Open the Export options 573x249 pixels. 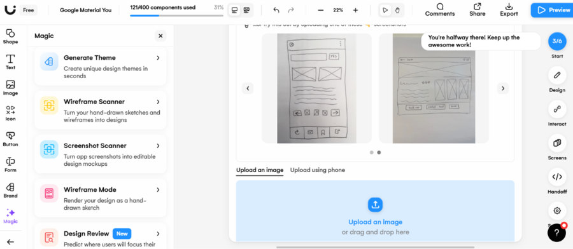509,10
